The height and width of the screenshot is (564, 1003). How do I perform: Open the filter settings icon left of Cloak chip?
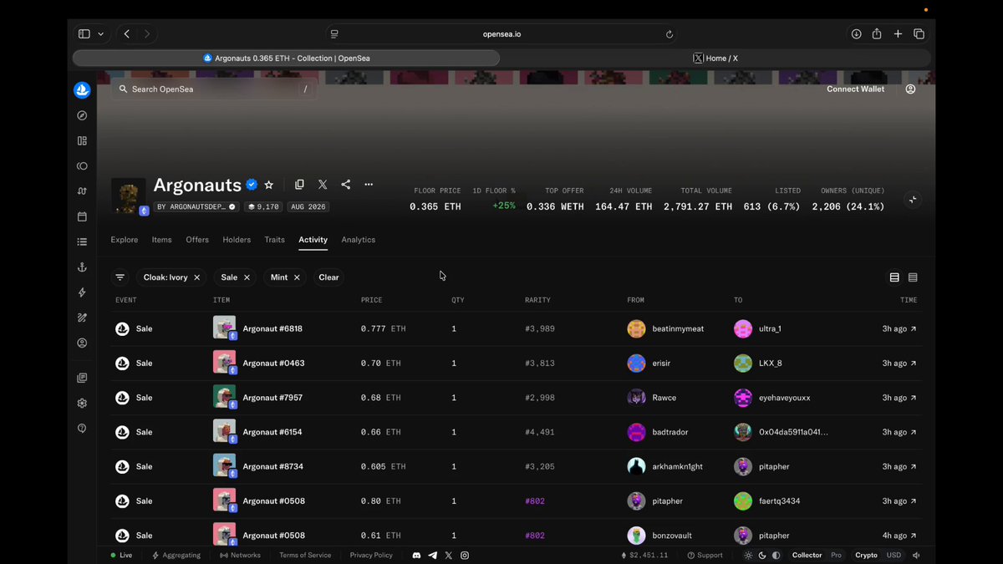pyautogui.click(x=120, y=277)
